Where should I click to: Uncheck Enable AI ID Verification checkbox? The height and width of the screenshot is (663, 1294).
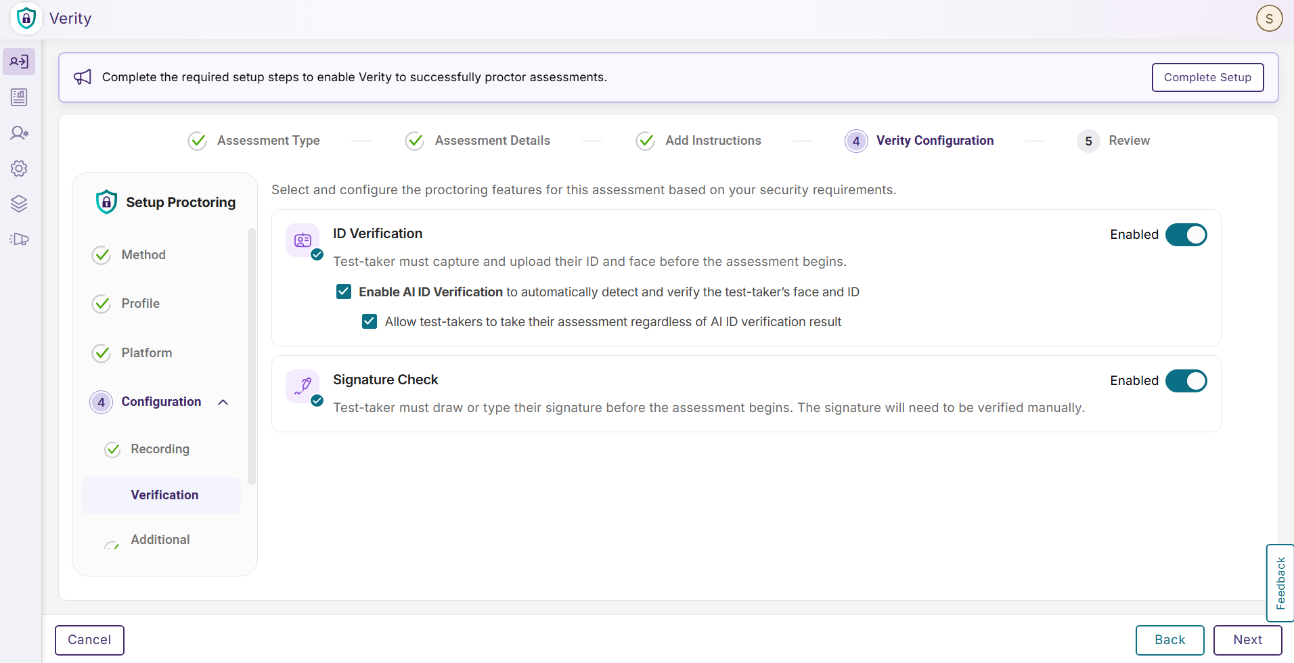coord(344,292)
